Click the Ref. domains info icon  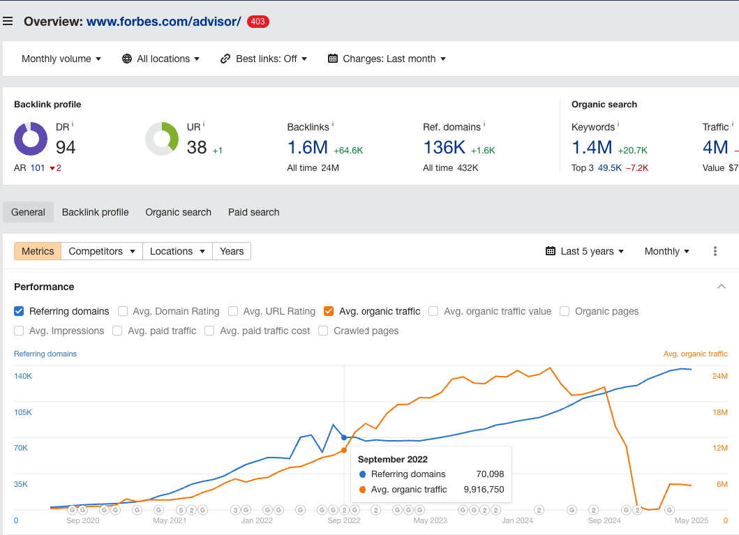point(484,124)
